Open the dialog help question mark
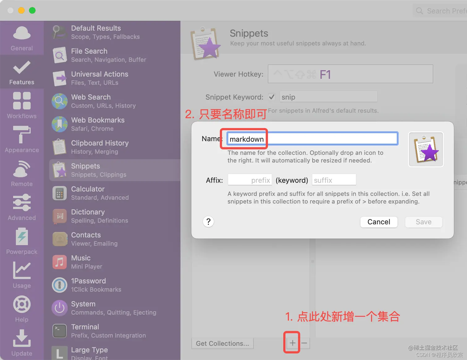The height and width of the screenshot is (360, 467). (x=208, y=222)
